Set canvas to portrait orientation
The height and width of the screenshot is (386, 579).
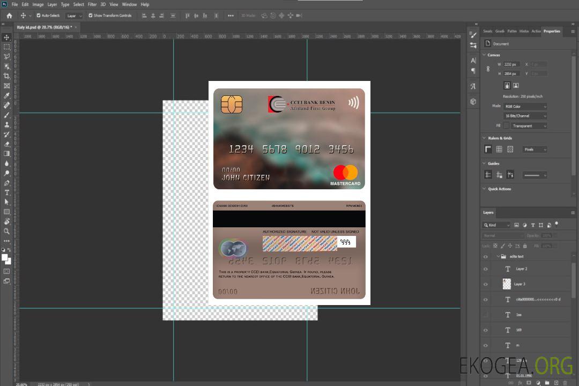(x=507, y=86)
